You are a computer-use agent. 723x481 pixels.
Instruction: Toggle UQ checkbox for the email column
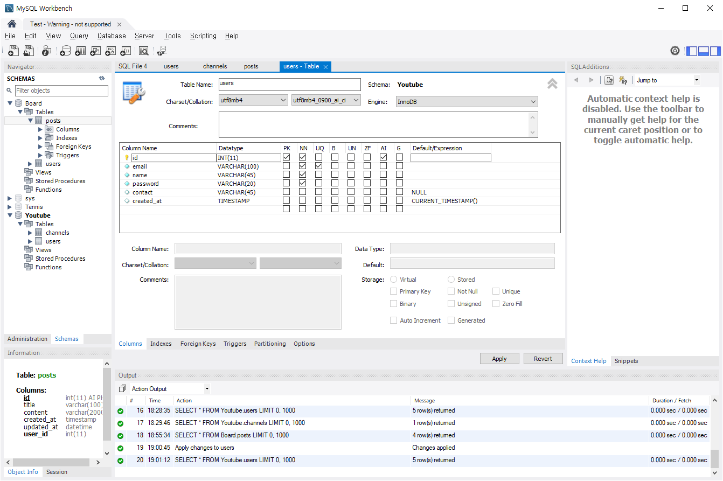[318, 166]
